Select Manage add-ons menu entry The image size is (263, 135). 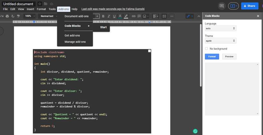pyautogui.click(x=75, y=42)
